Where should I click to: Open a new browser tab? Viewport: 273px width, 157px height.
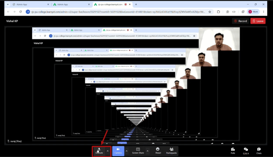coord(136,4)
